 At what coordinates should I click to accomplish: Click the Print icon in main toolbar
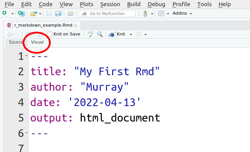point(70,14)
